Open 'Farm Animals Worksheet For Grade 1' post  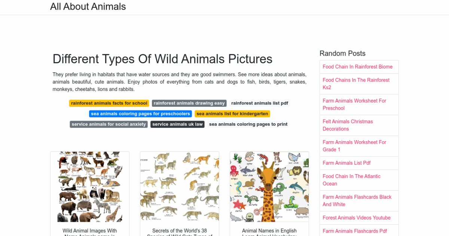tap(354, 146)
